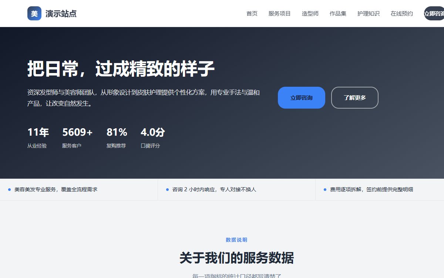Screen dimensions: 444x278
Task: Click the text 费用逐项拆解，签约前提供完整明细
Action: tap(371, 189)
